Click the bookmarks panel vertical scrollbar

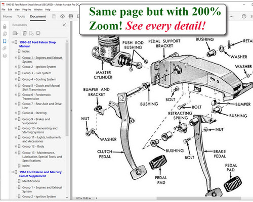pos(67,89)
